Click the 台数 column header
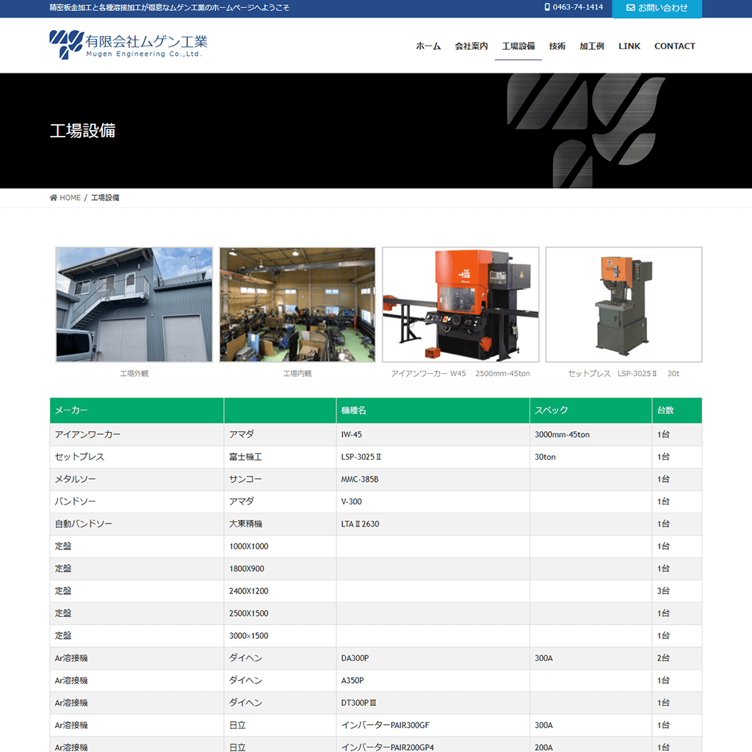752x752 pixels. point(677,411)
